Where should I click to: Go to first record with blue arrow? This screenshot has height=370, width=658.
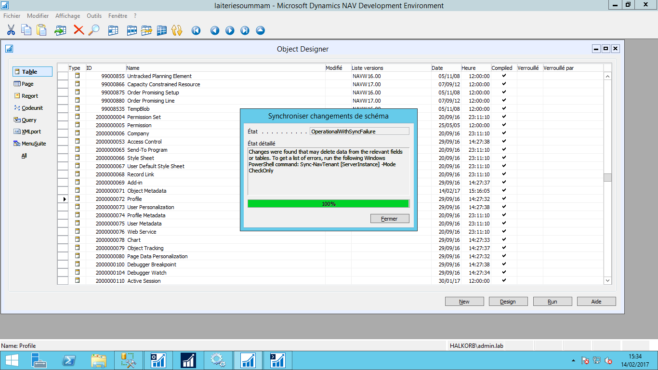(x=196, y=30)
